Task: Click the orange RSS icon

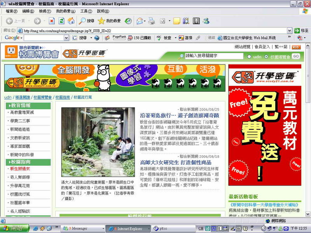Action: click(296, 47)
